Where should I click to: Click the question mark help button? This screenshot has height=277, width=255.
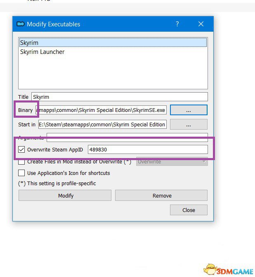click(177, 24)
